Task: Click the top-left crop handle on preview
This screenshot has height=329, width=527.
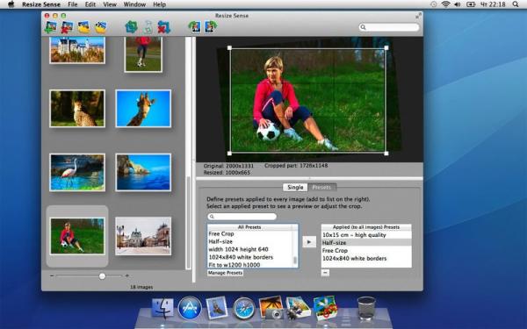Action: click(x=229, y=48)
